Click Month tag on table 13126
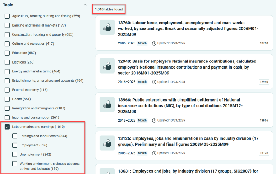The width and height of the screenshot is (276, 174). coord(142,153)
